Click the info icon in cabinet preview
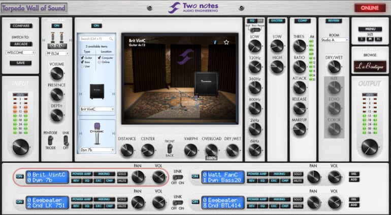391x215 pixels. click(x=215, y=42)
